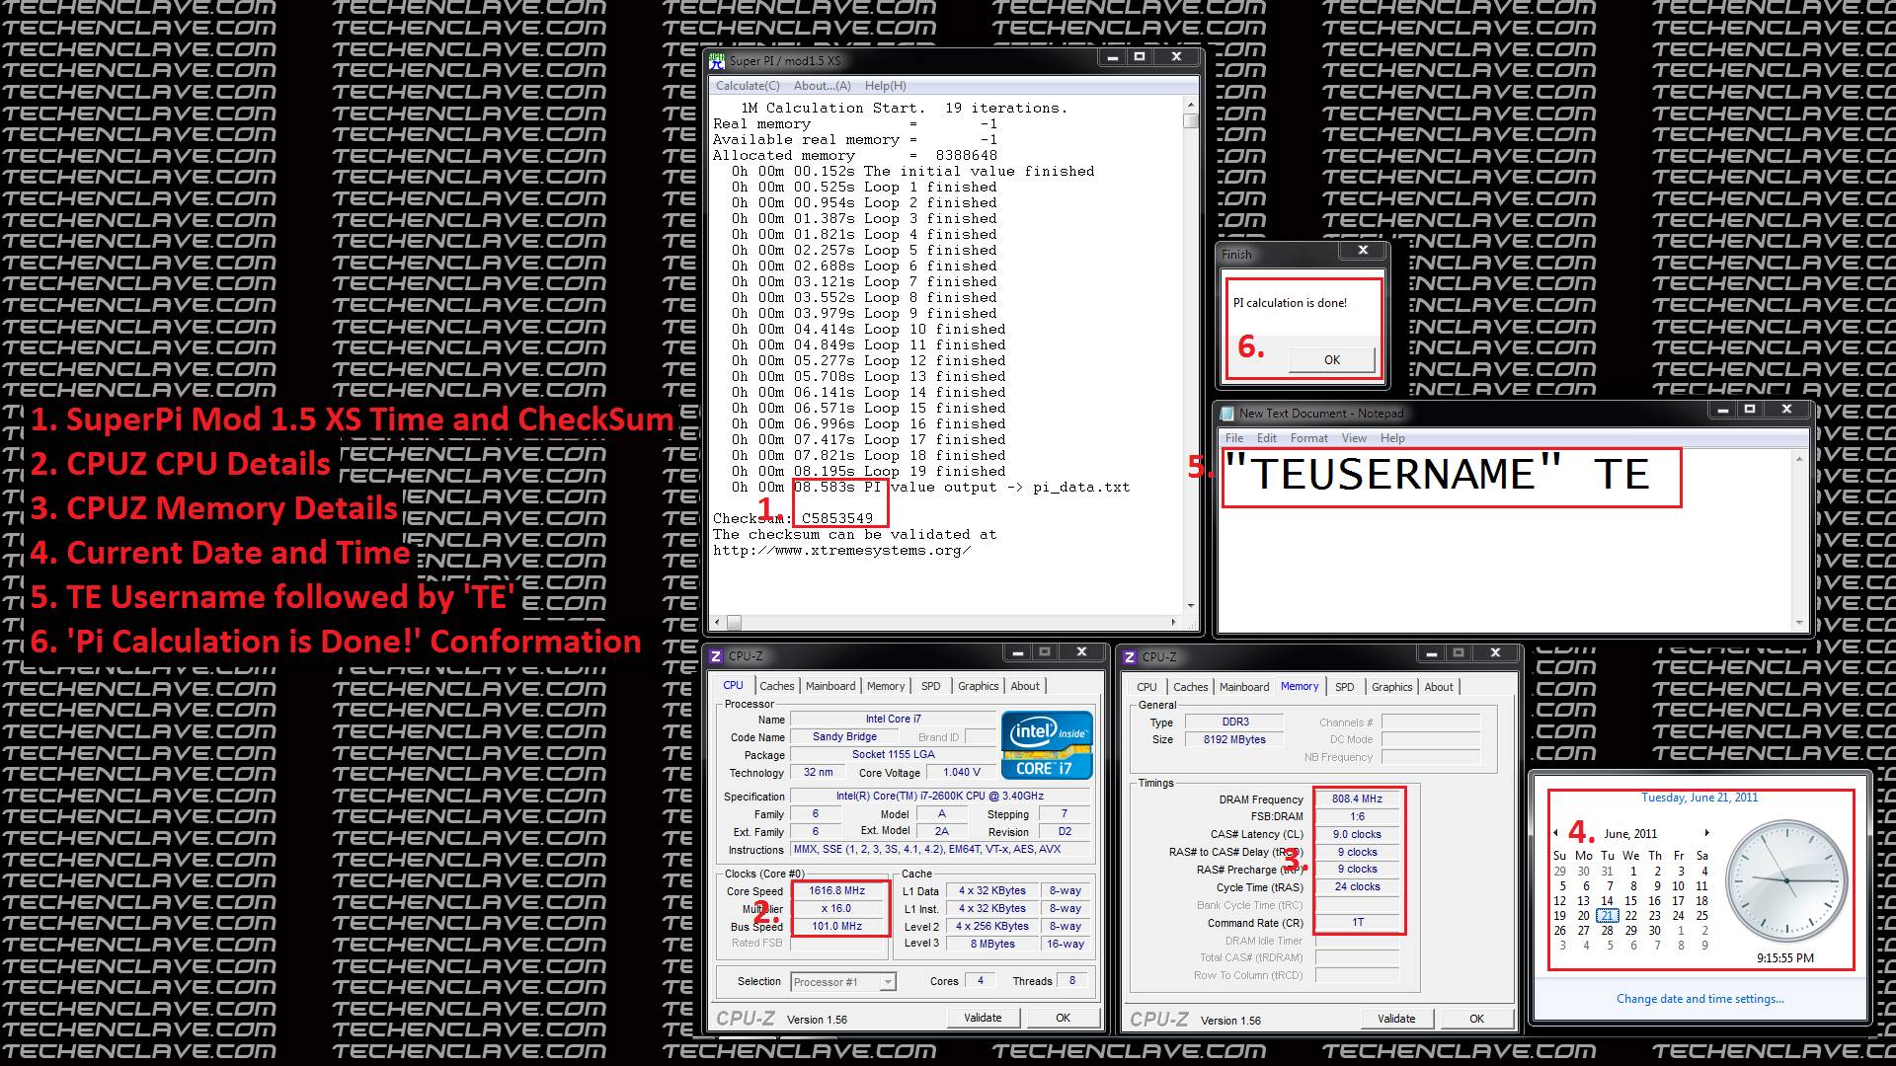The image size is (1896, 1066).
Task: Select Graphics tab in right CPU-Z window
Action: (1391, 687)
